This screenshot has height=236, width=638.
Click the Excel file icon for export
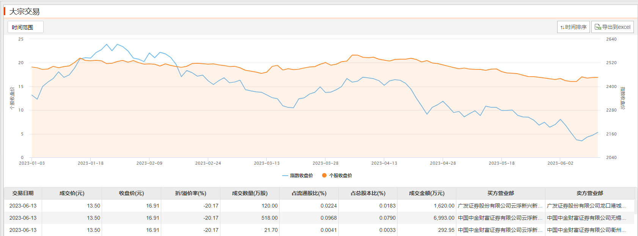(598, 27)
